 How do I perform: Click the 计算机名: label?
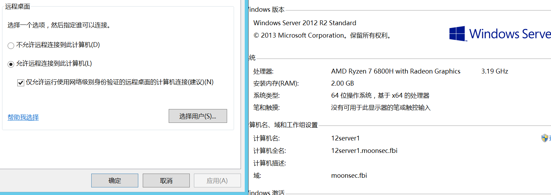[267, 138]
